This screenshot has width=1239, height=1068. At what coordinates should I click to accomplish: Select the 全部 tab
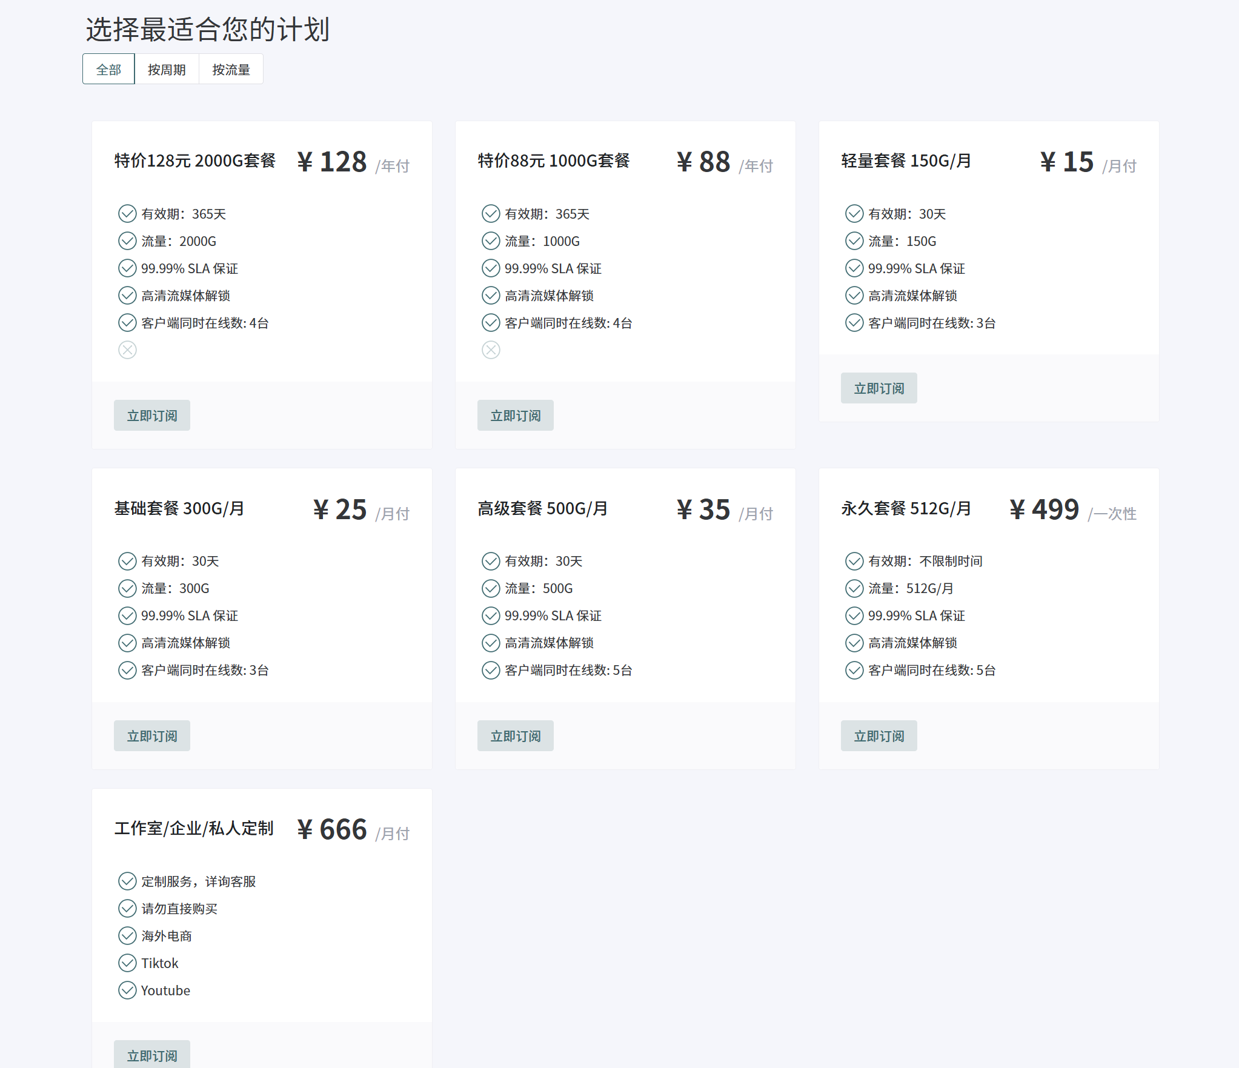point(108,69)
